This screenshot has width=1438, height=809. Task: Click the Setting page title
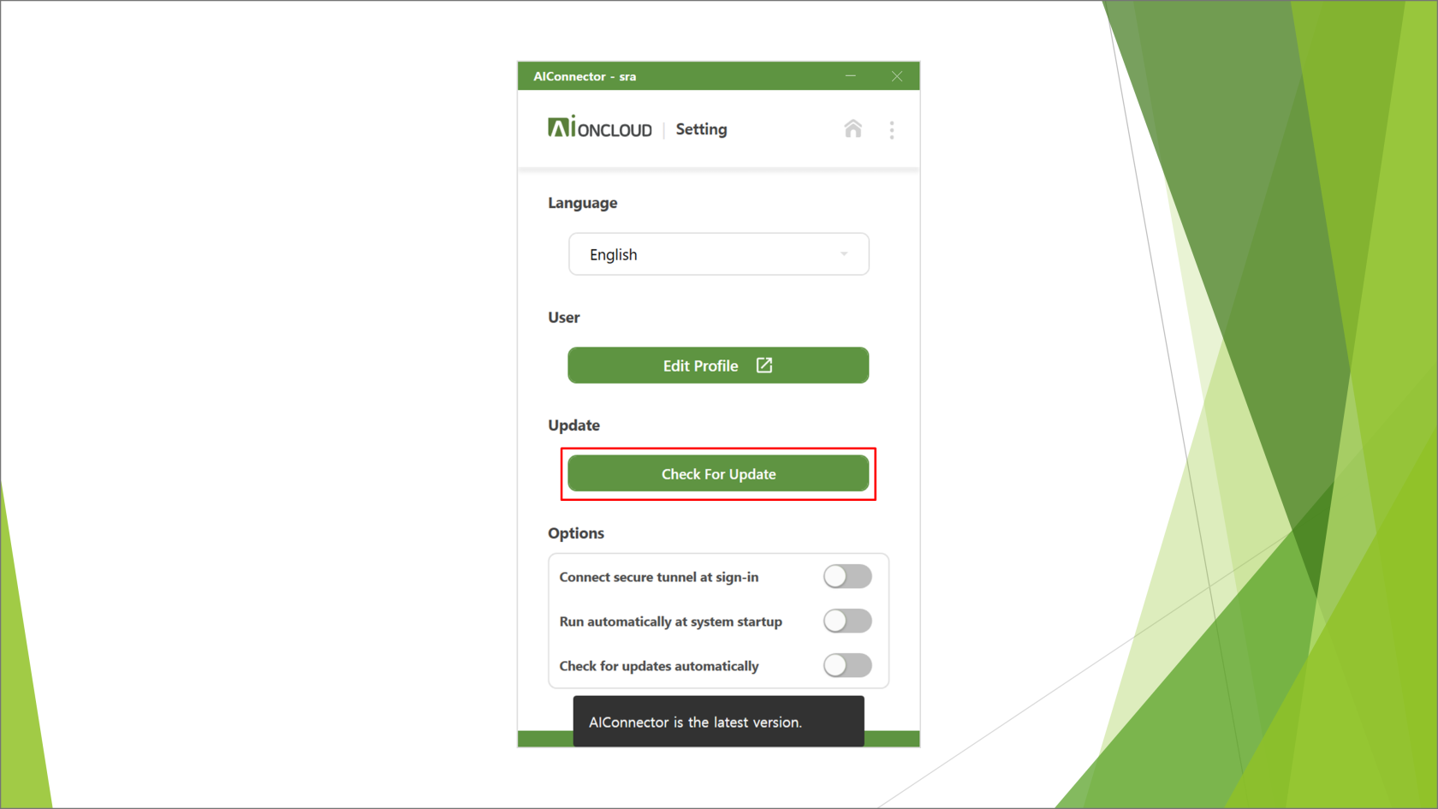pos(701,129)
